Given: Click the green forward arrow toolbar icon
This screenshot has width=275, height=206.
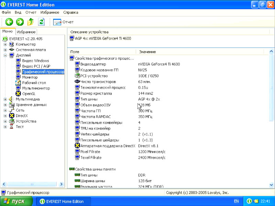Looking at the screenshot, I should click(x=20, y=22).
